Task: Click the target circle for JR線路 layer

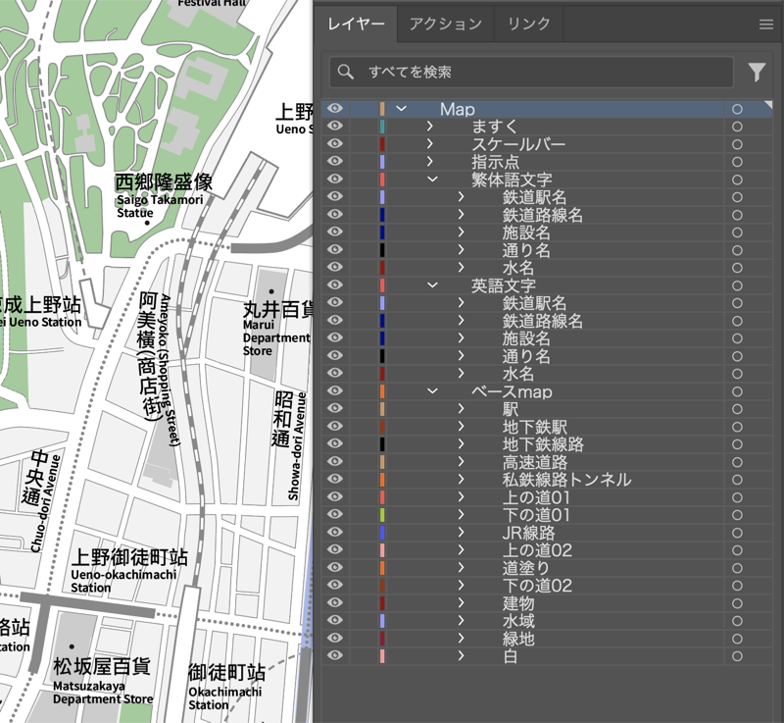Action: tap(737, 533)
